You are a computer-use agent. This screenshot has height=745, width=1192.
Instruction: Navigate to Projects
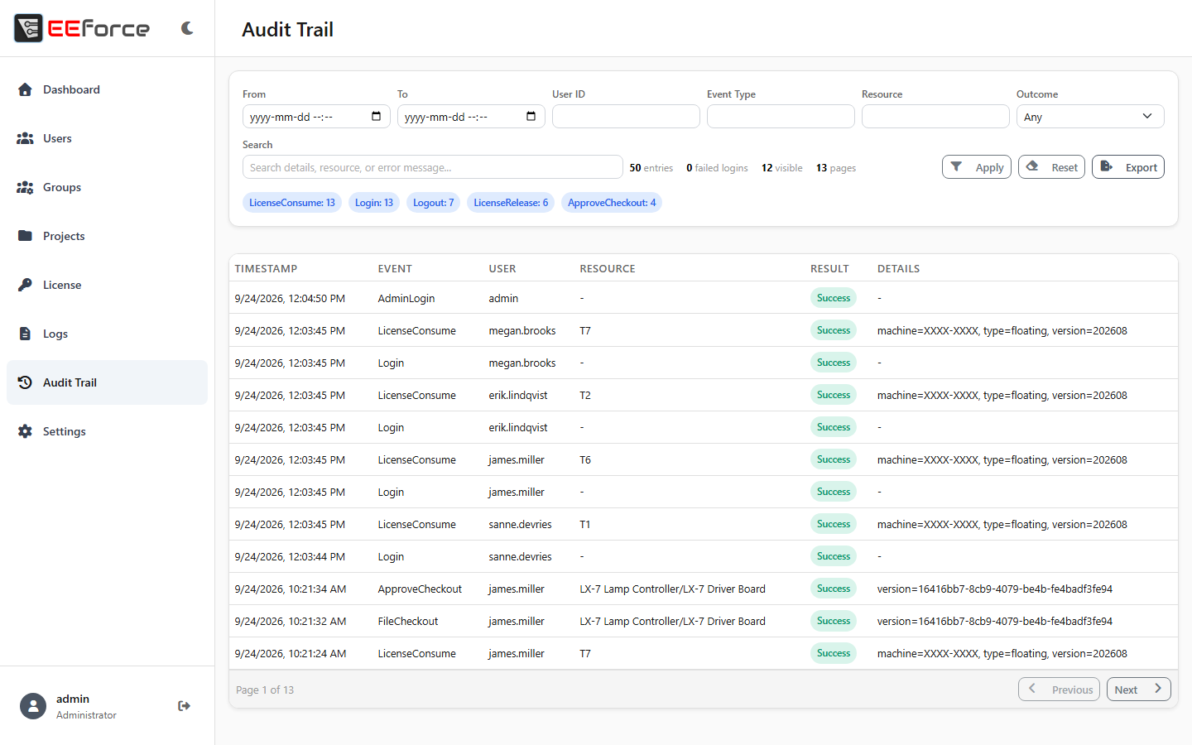pos(107,236)
